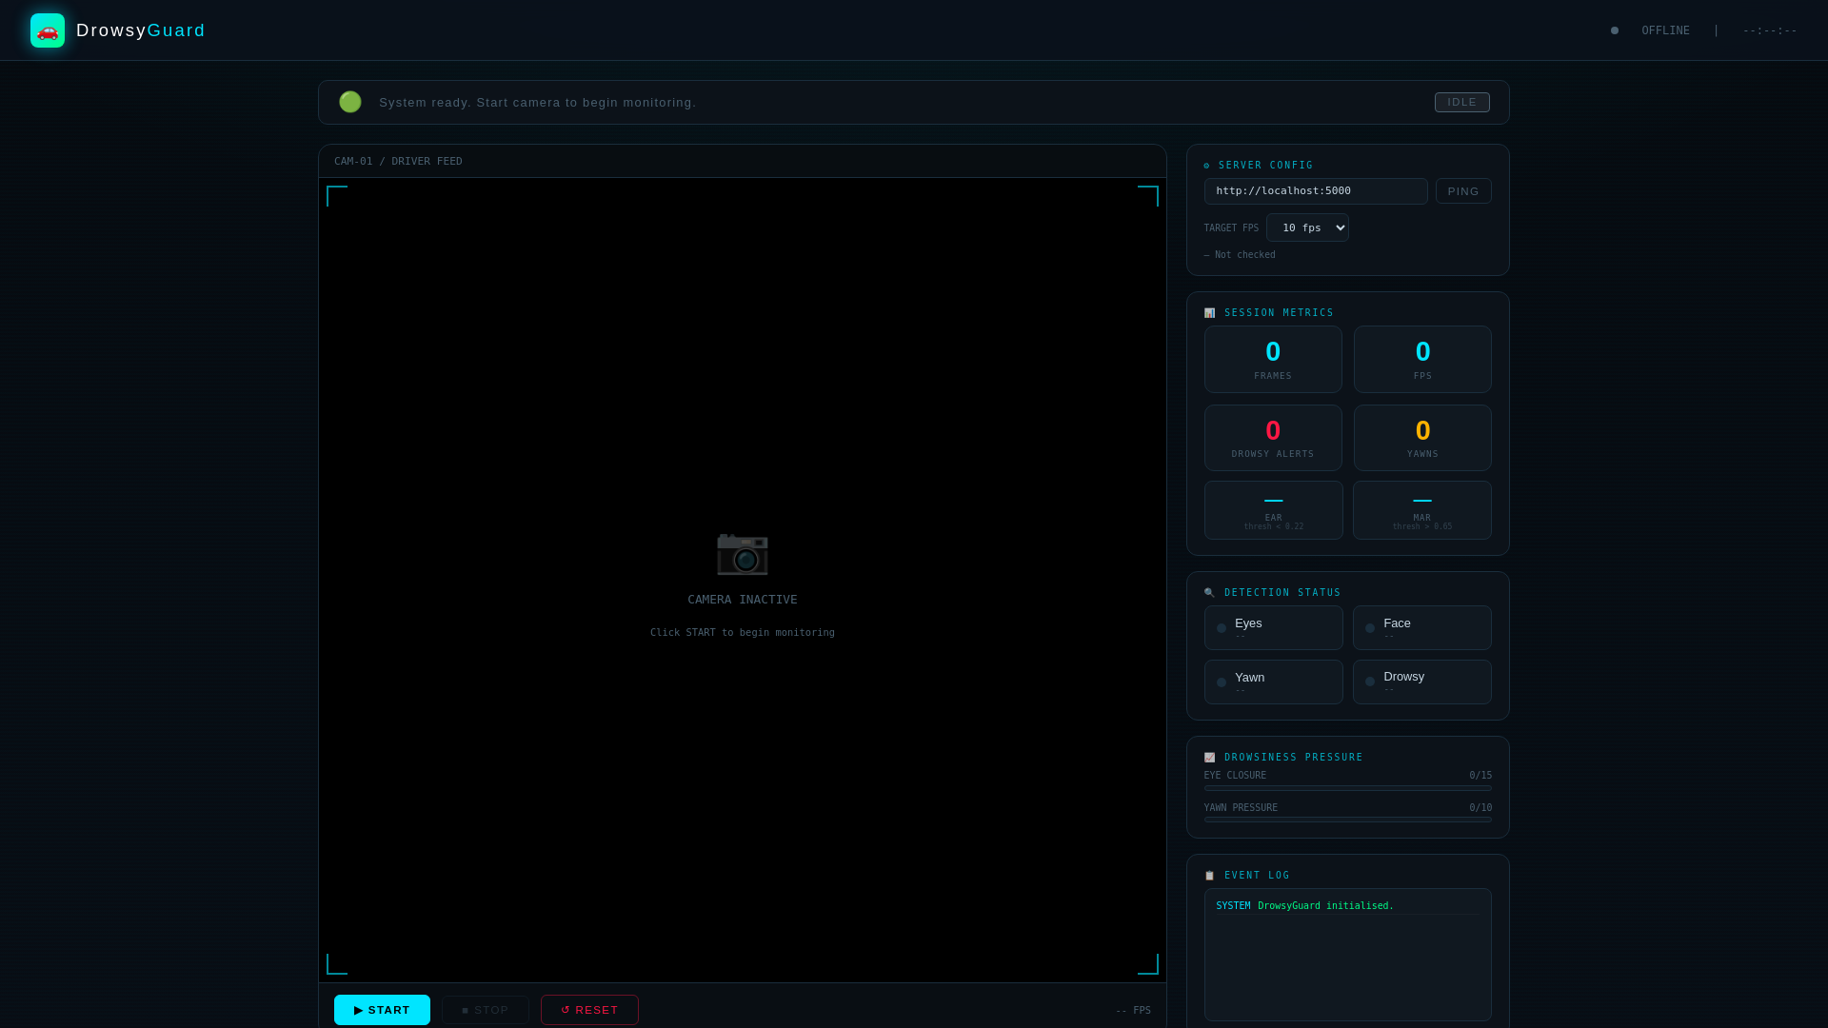
Task: Click the 'System ready' status message
Action: click(x=538, y=103)
